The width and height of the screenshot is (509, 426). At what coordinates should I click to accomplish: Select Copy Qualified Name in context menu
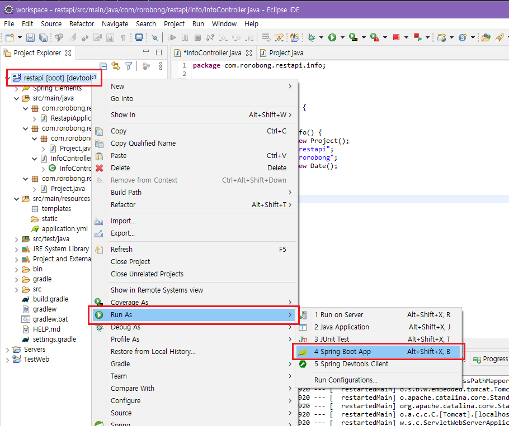pos(195,143)
